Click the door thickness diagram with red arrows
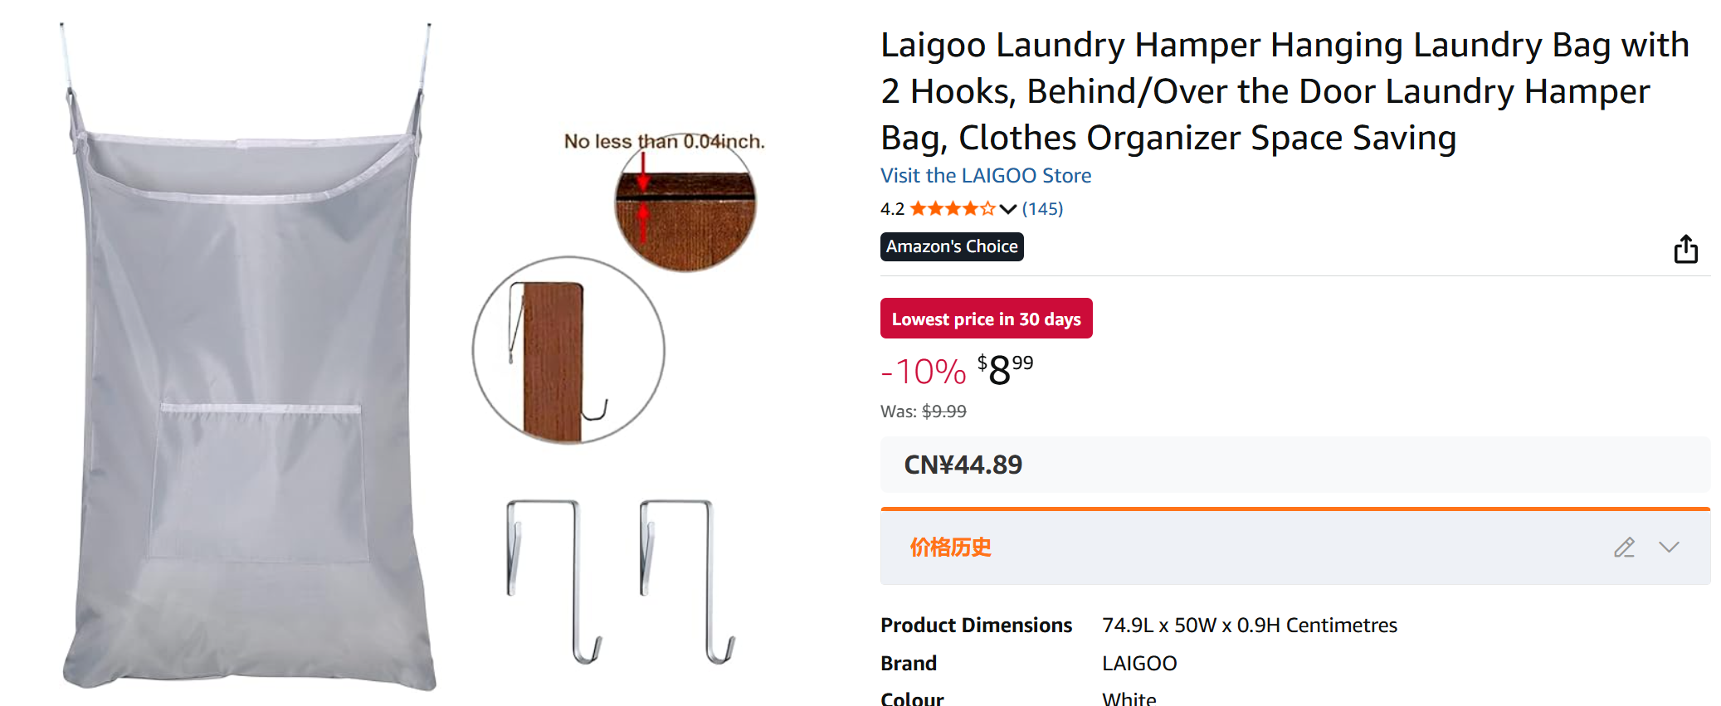This screenshot has height=706, width=1721. 685,203
